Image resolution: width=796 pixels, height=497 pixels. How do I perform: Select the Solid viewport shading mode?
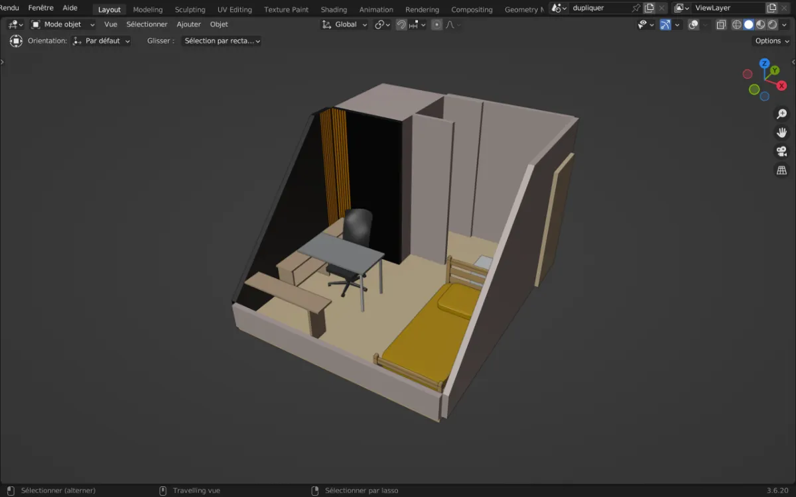tap(750, 25)
